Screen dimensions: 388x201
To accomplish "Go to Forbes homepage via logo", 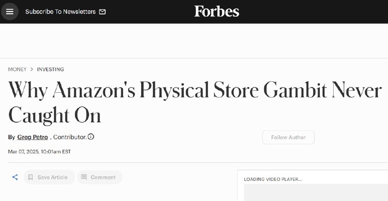I will (x=216, y=11).
